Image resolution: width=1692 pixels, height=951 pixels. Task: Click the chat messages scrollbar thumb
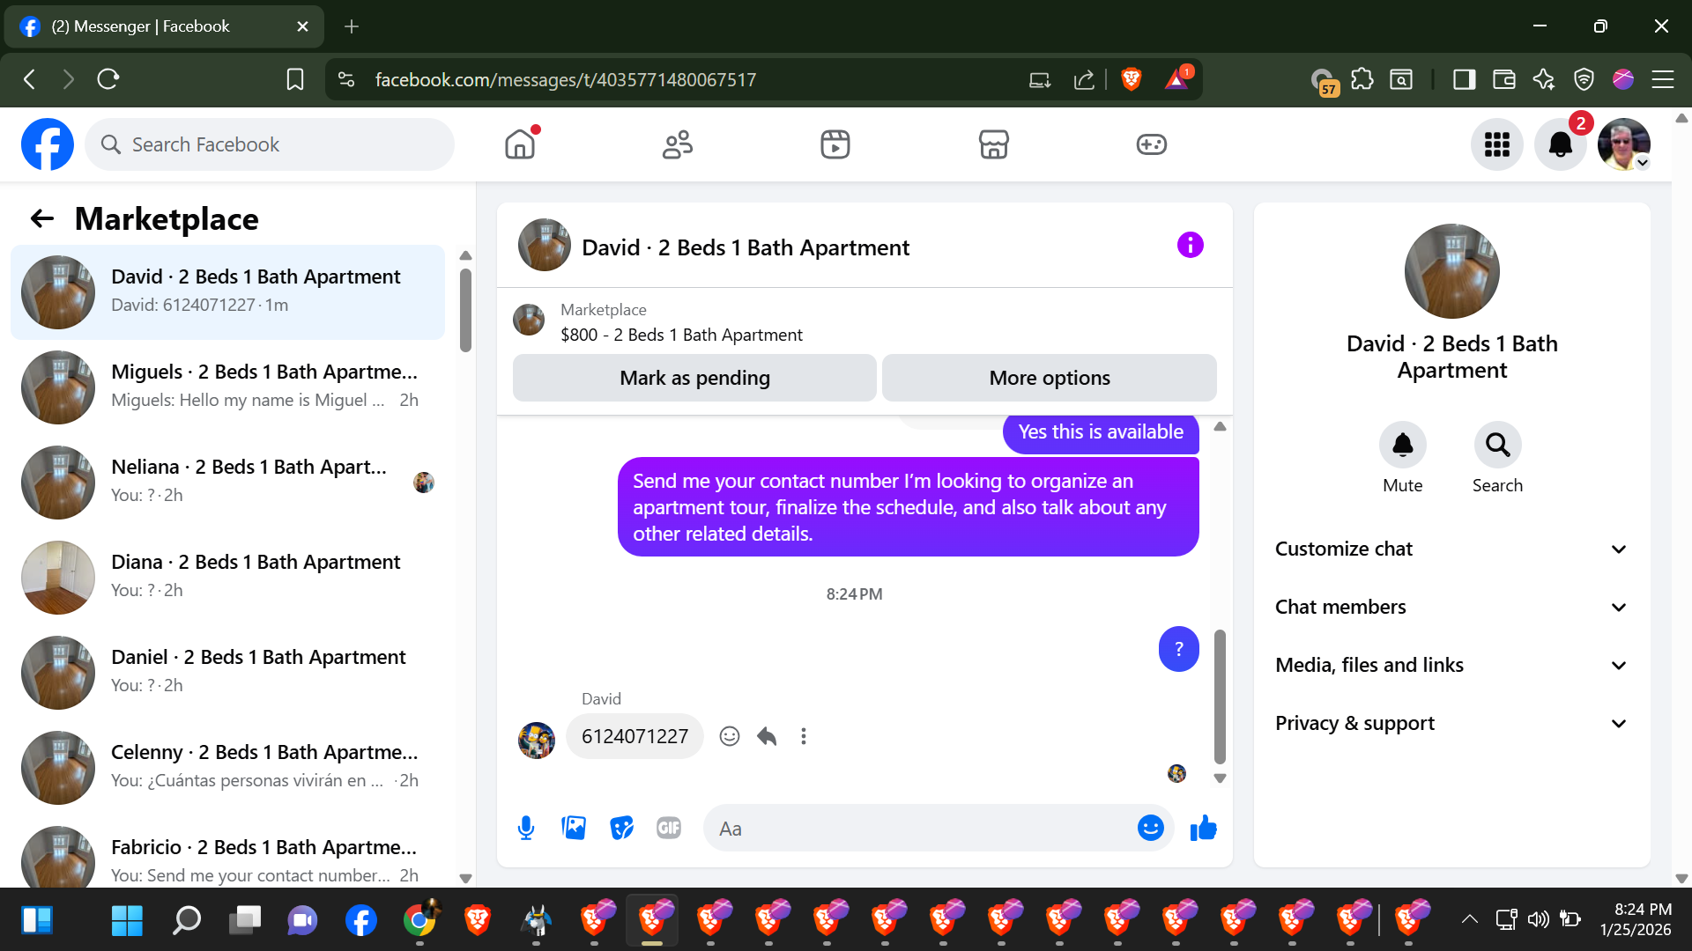tap(1220, 696)
